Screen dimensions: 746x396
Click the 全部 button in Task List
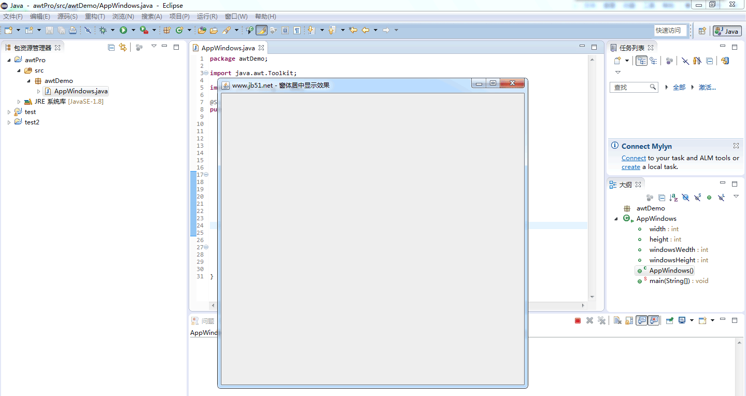tap(679, 87)
